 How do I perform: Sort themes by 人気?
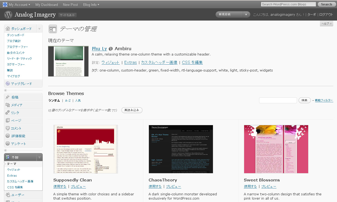tap(78, 101)
